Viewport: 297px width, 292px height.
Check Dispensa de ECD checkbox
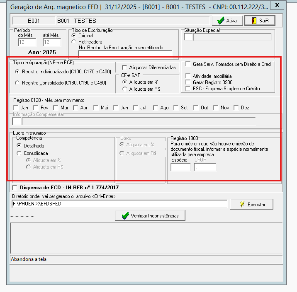(15, 188)
